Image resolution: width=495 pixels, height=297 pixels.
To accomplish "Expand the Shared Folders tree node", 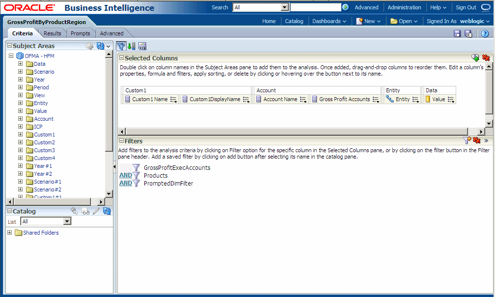I will click(9, 232).
